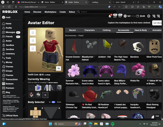Open the settings gear in Roblox header
The height and width of the screenshot is (127, 163).
[x=149, y=16]
